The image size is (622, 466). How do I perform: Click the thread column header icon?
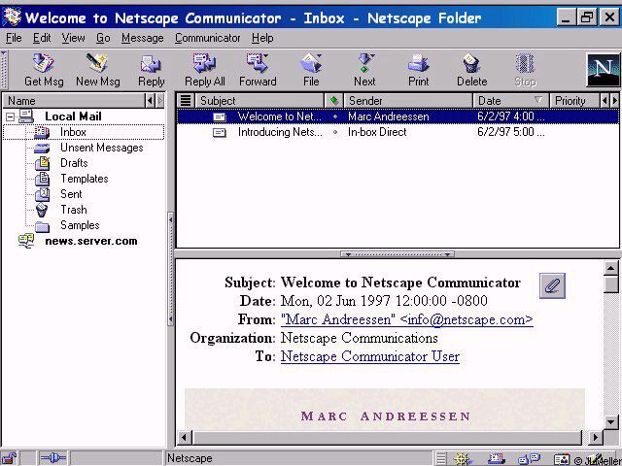[x=186, y=101]
